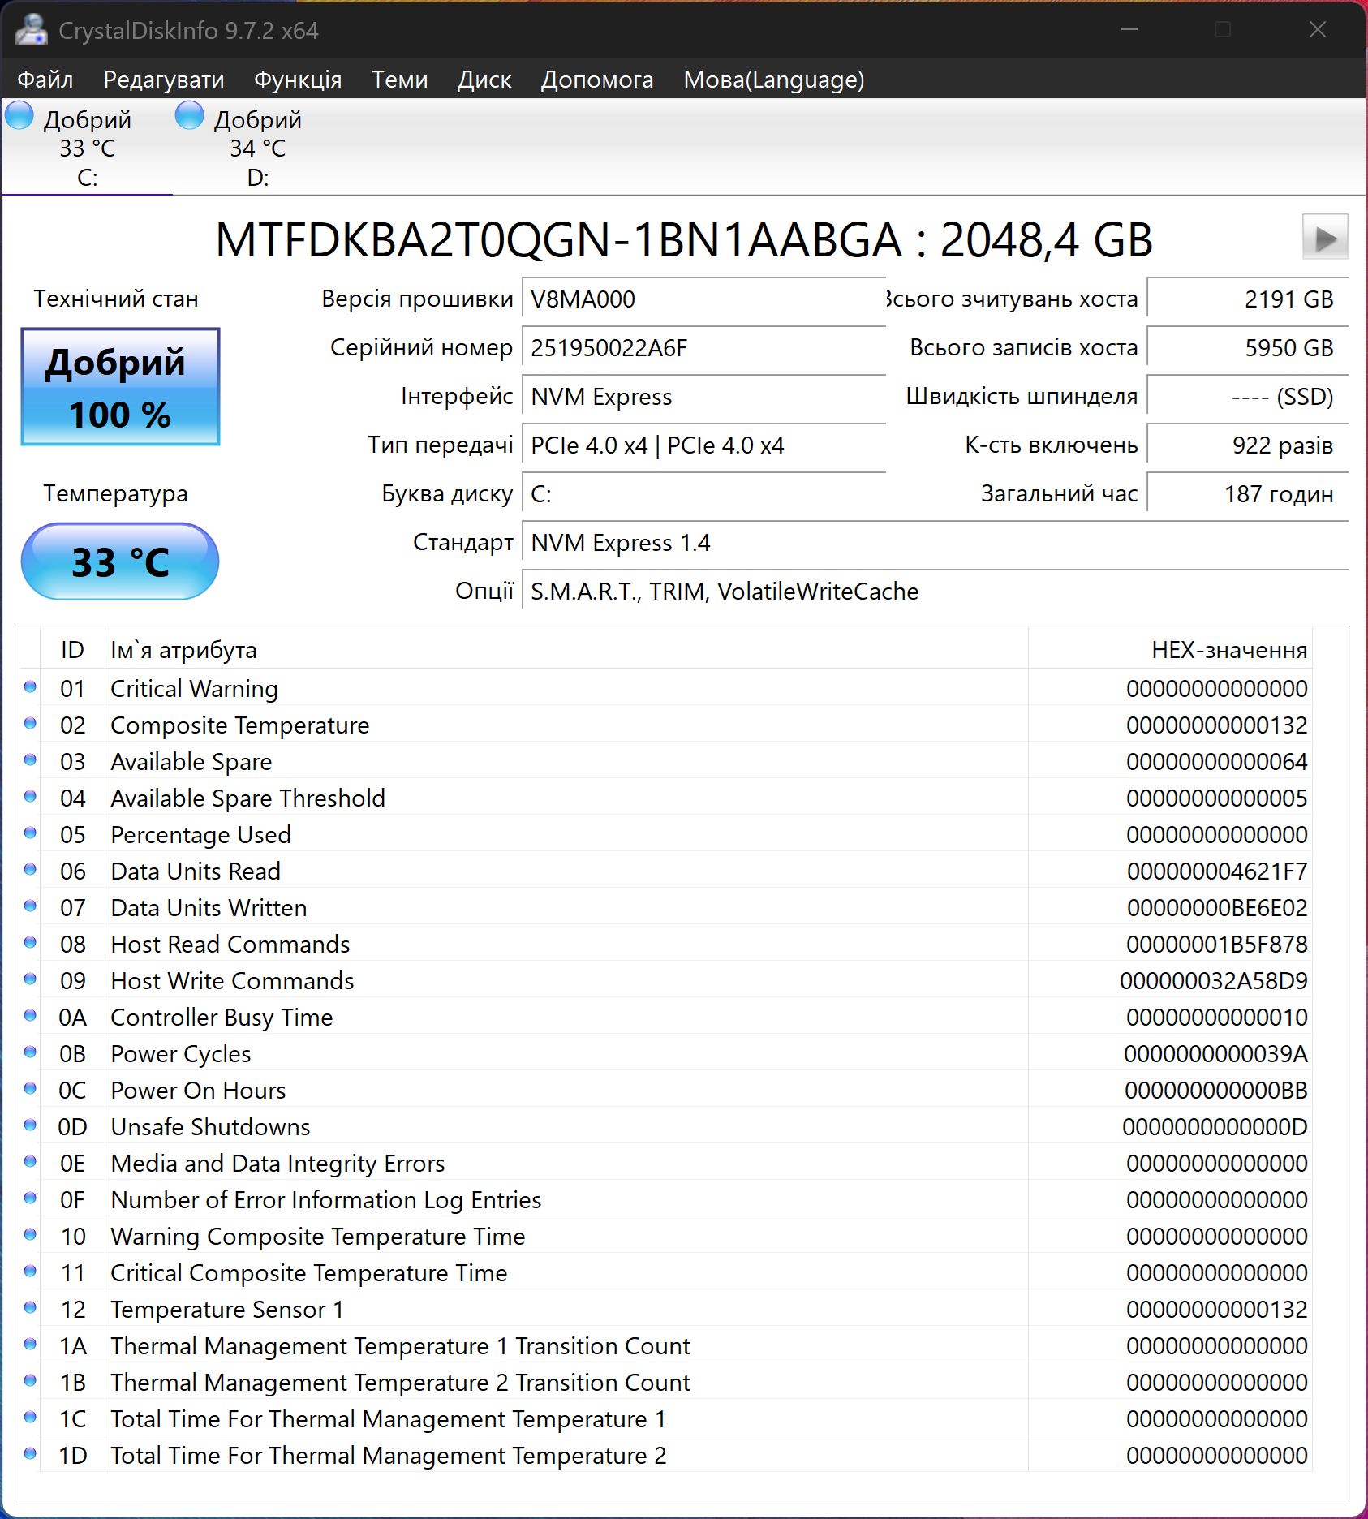Click status dot for Total Time Thermal Management Temperature 2
1368x1519 pixels.
point(30,1454)
